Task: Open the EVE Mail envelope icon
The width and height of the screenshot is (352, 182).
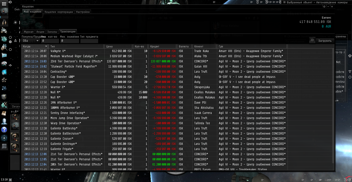Action: [x=4, y=55]
